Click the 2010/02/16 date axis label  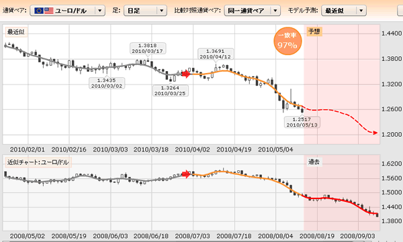[x=69, y=149]
